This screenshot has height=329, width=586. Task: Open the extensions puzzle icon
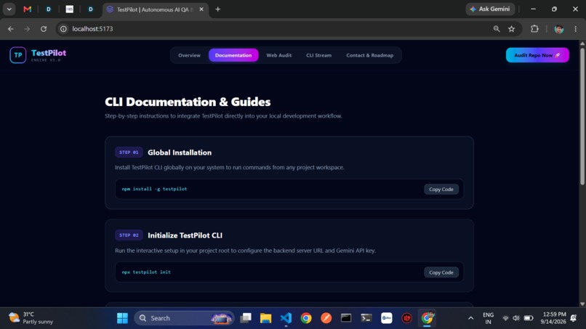pos(535,29)
